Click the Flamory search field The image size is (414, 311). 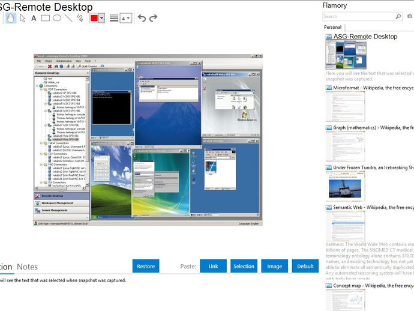359,16
